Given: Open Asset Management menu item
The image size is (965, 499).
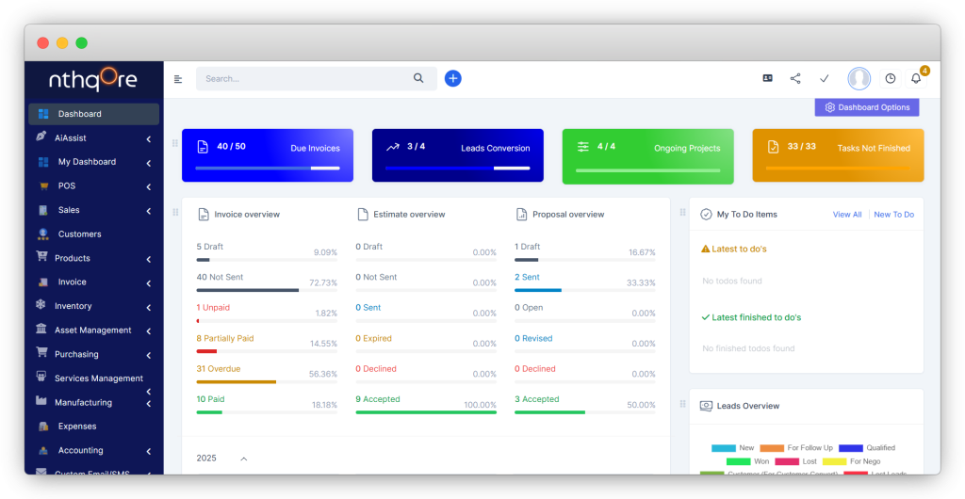Looking at the screenshot, I should 93,330.
